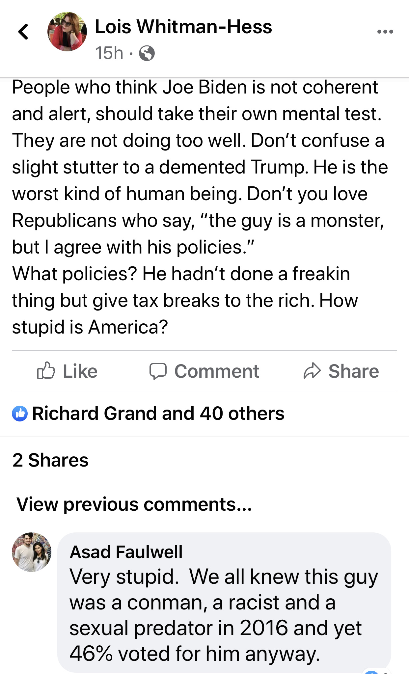Click the reaction badge on Asad Faulwell's comment
409x674 pixels.
click(375, 671)
